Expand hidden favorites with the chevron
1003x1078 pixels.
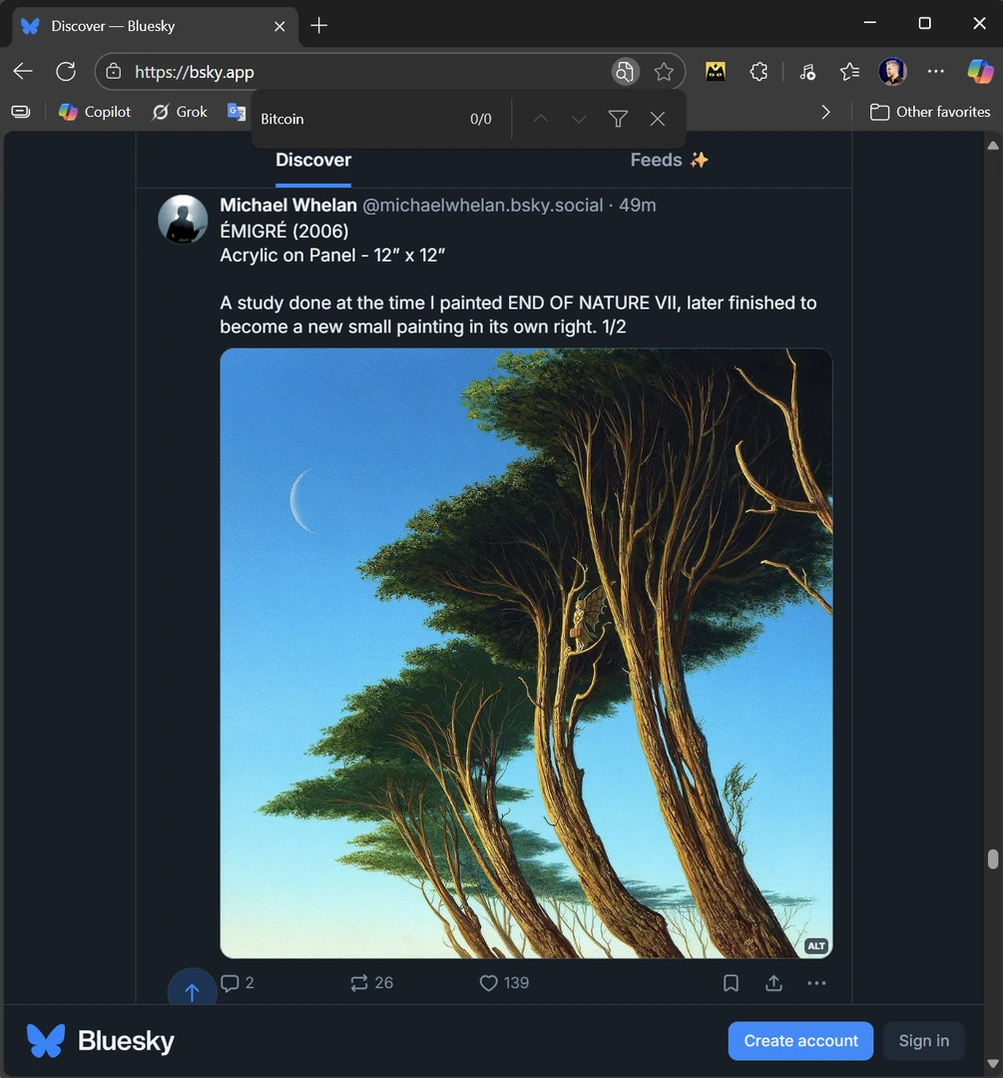click(825, 112)
